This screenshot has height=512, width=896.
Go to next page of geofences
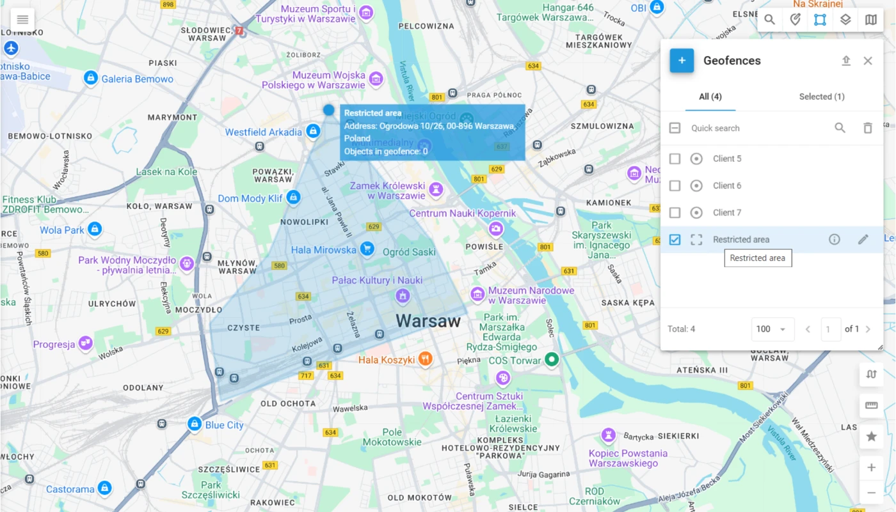tap(868, 329)
